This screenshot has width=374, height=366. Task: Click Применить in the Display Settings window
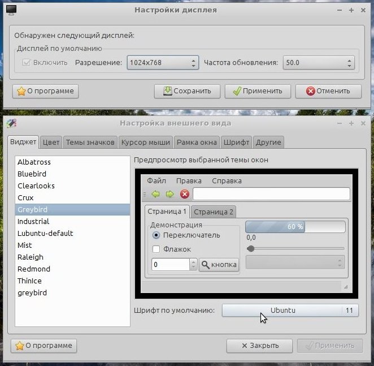point(258,91)
